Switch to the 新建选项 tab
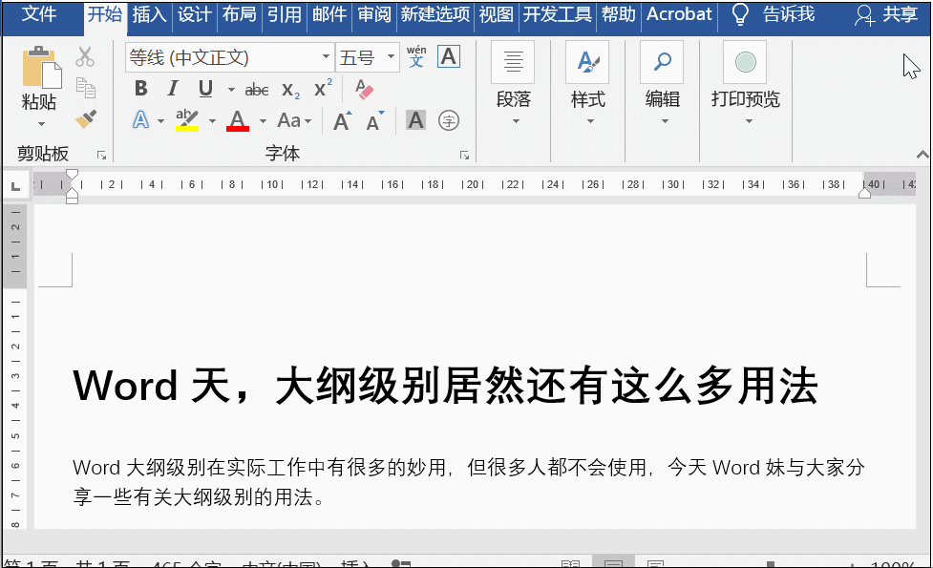Viewport: 933px width, 568px height. click(x=435, y=14)
